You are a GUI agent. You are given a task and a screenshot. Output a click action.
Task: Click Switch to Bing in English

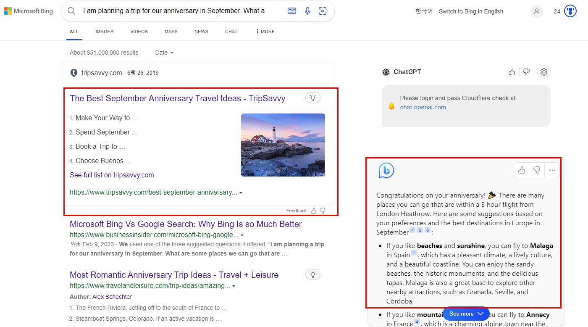click(471, 11)
